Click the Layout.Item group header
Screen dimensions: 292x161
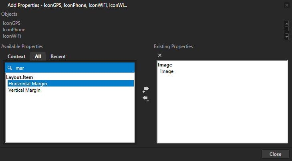point(19,77)
